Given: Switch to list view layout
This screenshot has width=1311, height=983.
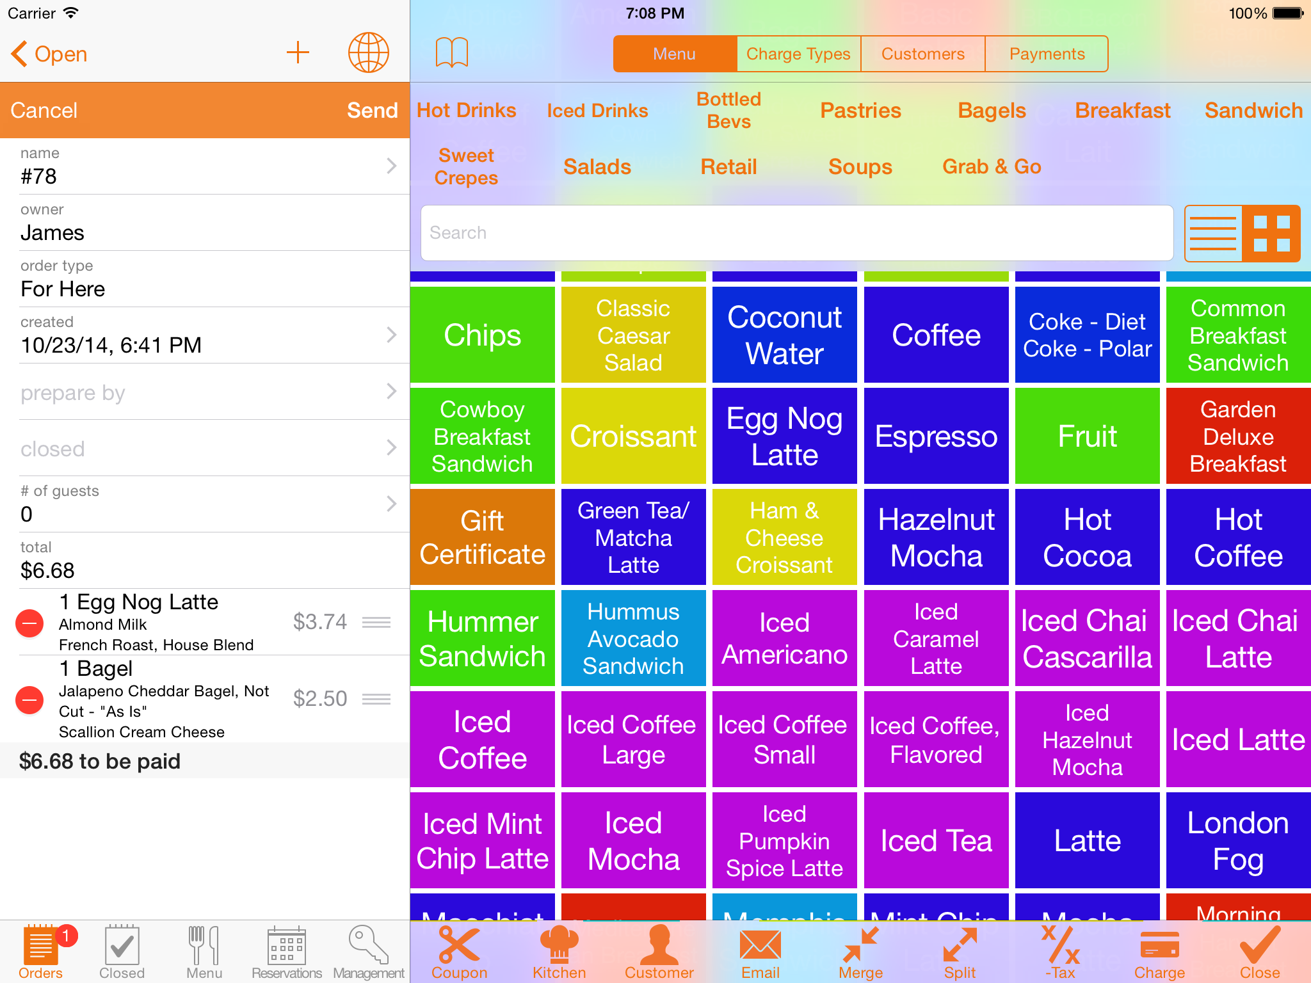Looking at the screenshot, I should pyautogui.click(x=1213, y=234).
